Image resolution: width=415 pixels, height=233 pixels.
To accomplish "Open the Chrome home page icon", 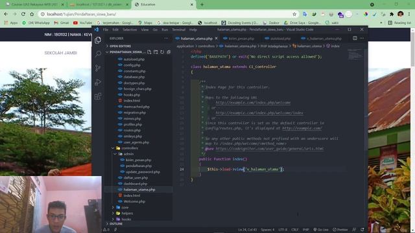I will tap(32, 14).
